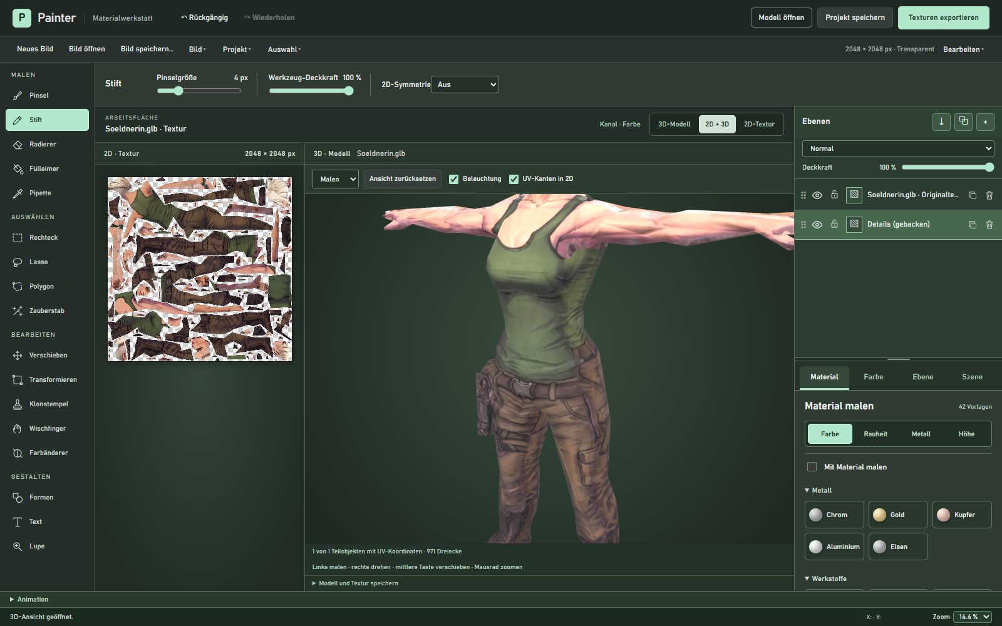Click Ansicht zurücksetzen button

pyautogui.click(x=403, y=179)
